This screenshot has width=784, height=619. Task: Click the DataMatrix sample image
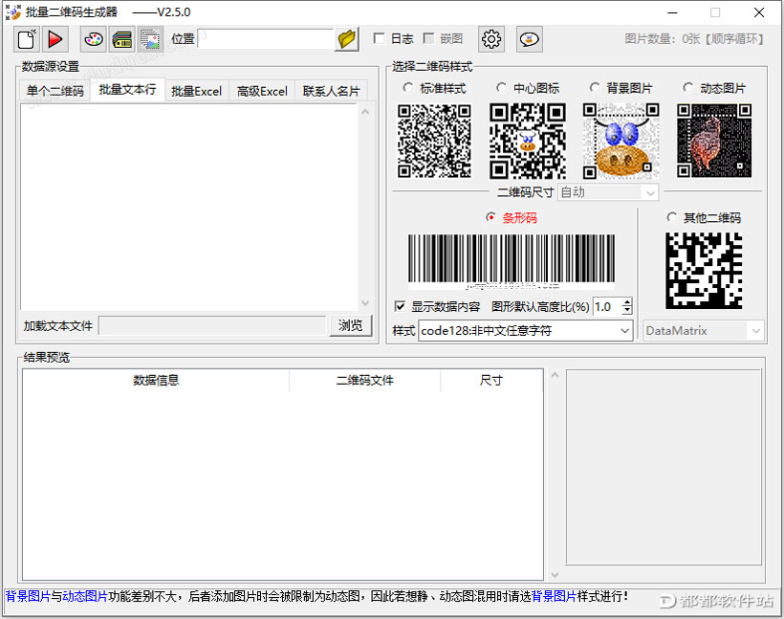click(704, 270)
